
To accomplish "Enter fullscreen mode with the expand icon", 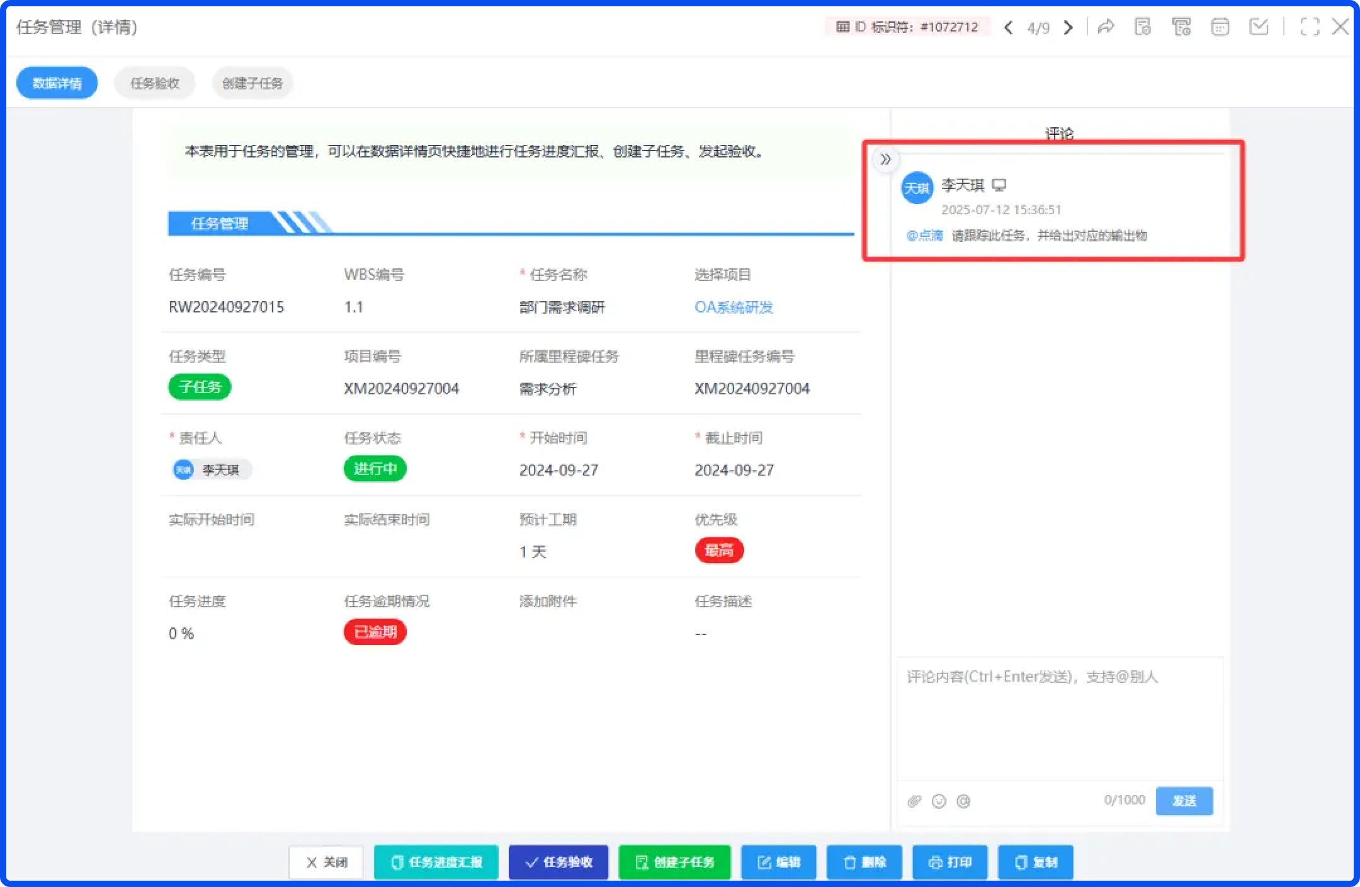I will click(1310, 27).
